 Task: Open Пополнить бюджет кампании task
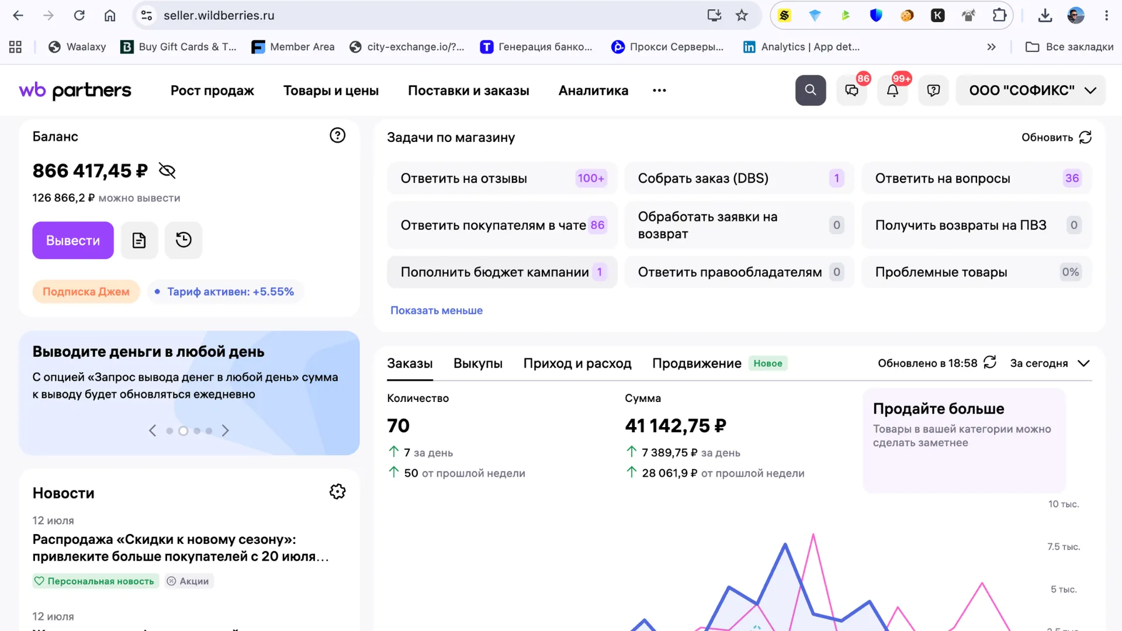502,272
